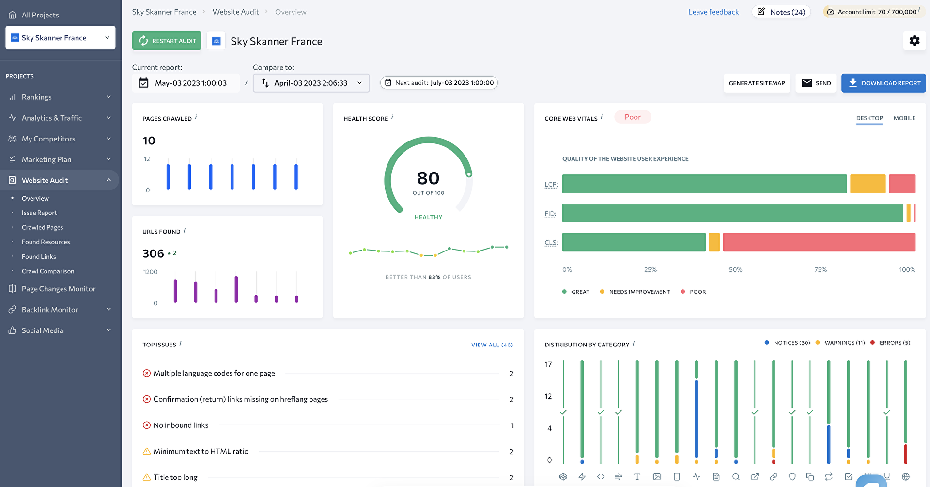Click the shield security category icon
The width and height of the screenshot is (930, 487).
click(x=792, y=477)
